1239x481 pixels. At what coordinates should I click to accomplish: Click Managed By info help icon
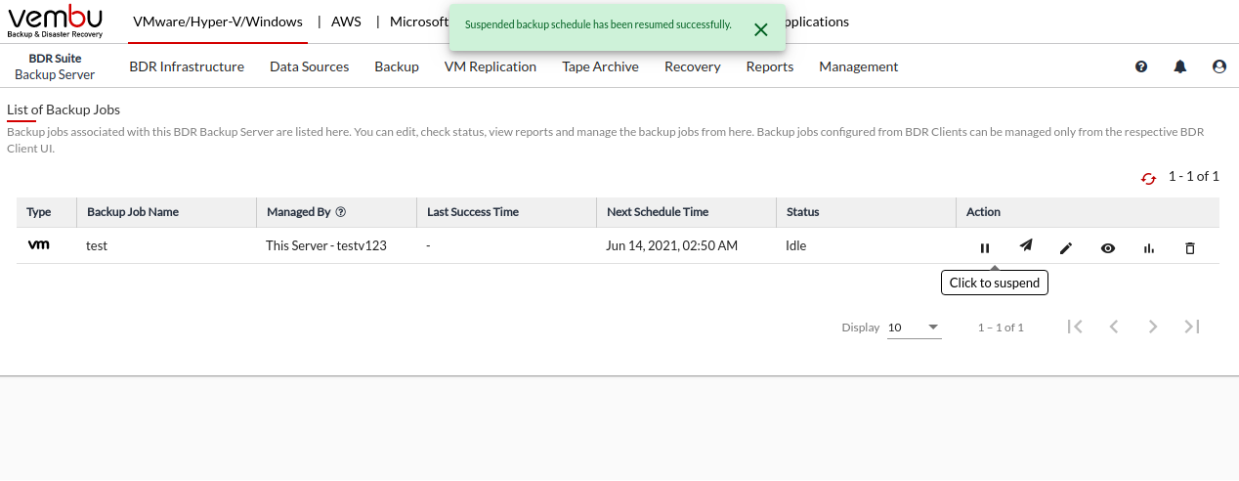point(341,212)
